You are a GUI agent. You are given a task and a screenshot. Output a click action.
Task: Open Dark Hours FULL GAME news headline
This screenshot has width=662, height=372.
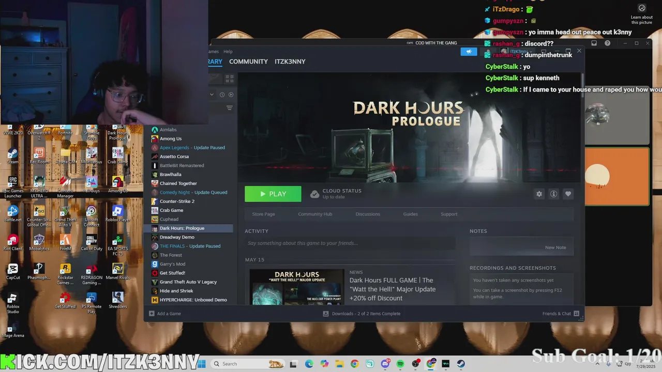pyautogui.click(x=393, y=289)
